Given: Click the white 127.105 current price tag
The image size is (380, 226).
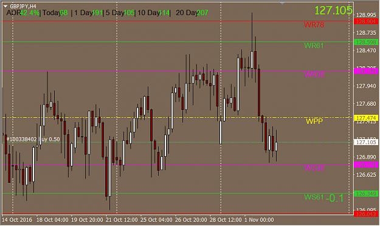Looking at the screenshot, I should coord(366,142).
